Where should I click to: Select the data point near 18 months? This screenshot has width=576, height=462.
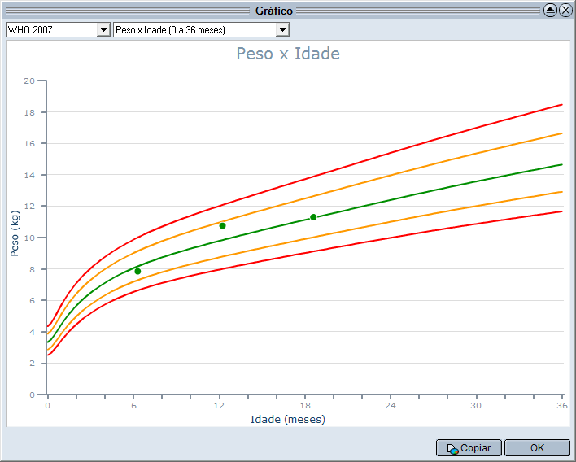pyautogui.click(x=313, y=217)
